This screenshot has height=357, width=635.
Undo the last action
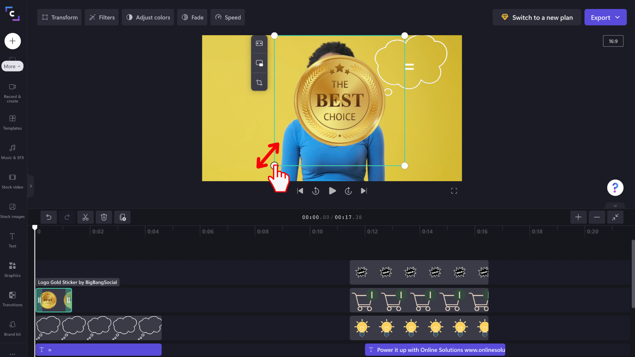(48, 217)
